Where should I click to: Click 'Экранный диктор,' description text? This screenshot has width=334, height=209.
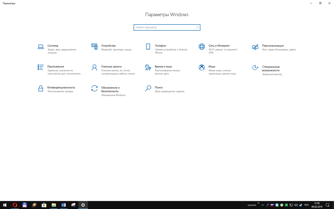[272, 74]
